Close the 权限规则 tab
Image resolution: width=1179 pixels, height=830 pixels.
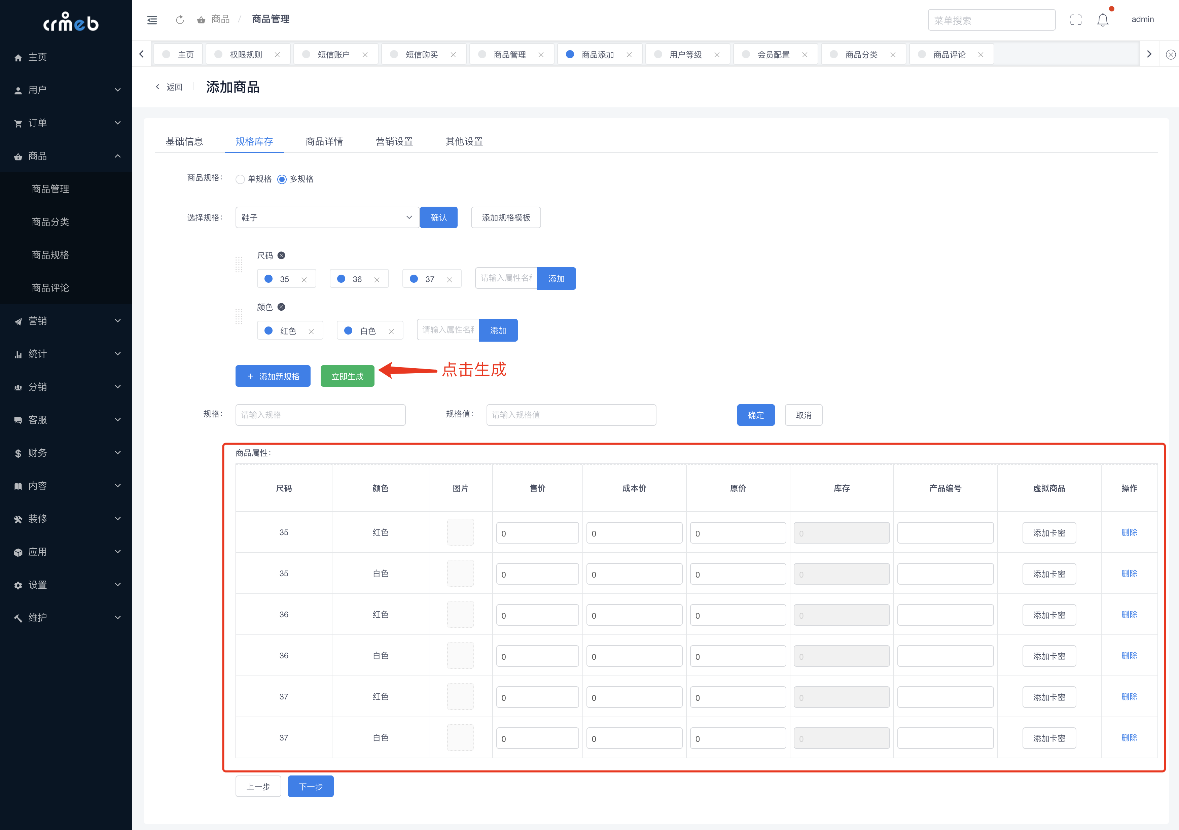(277, 55)
